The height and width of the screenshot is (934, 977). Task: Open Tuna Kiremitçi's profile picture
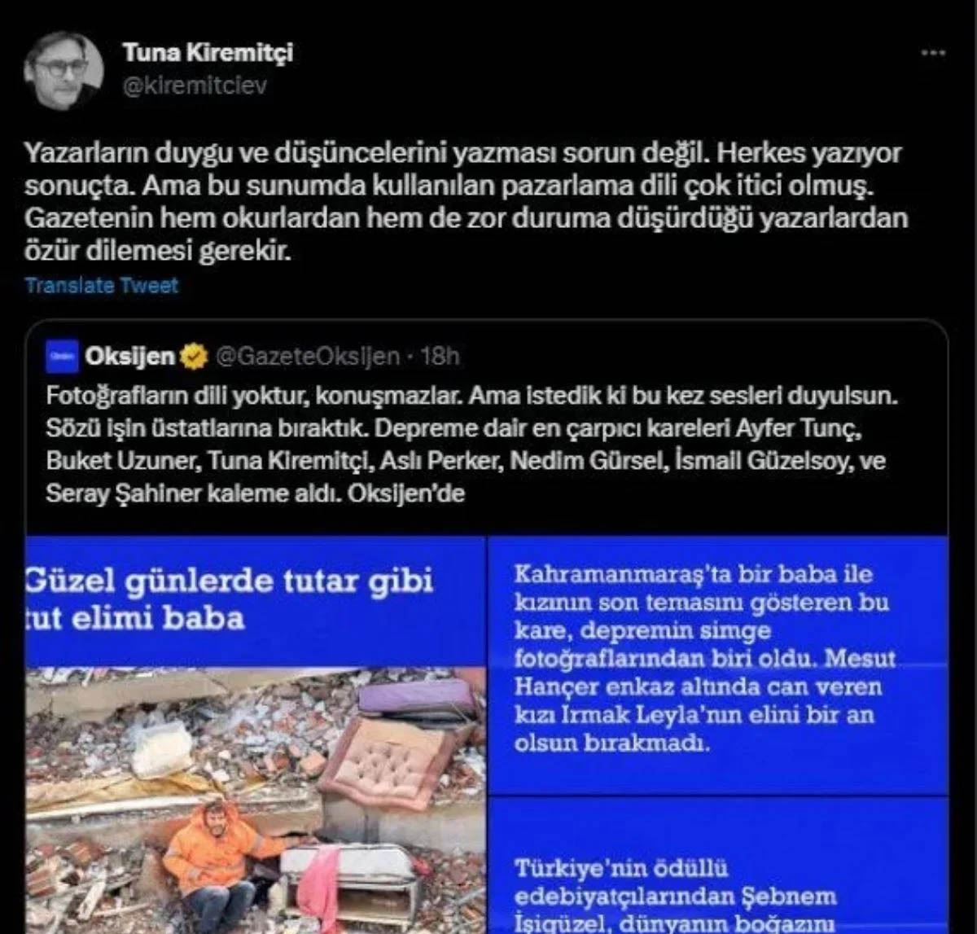(x=64, y=71)
